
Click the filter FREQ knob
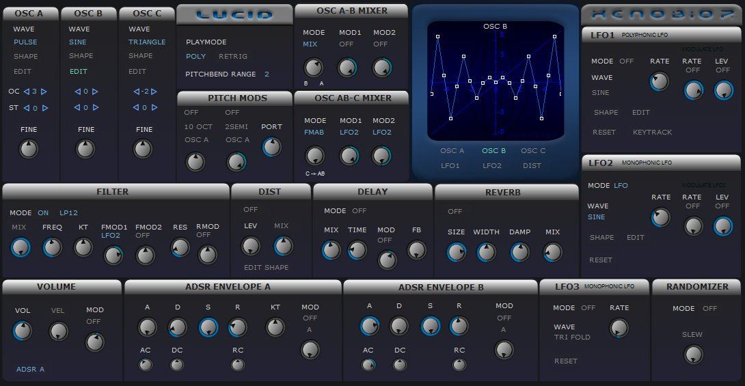(52, 247)
